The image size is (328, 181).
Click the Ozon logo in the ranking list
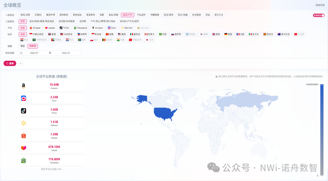(23, 98)
